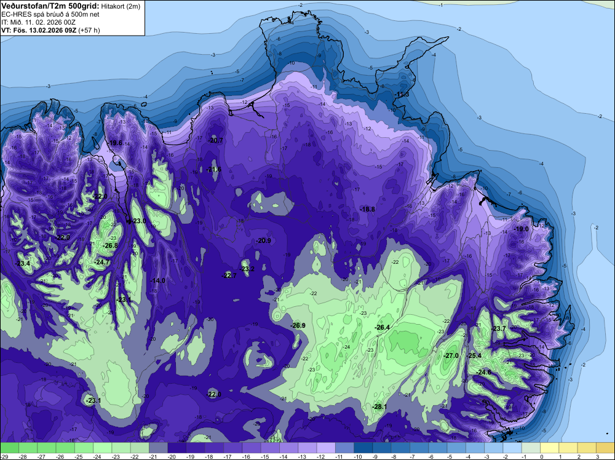The height and width of the screenshot is (460, 615).
Task: Pick the pale yellow legend swatch above 0
Action: [549, 448]
